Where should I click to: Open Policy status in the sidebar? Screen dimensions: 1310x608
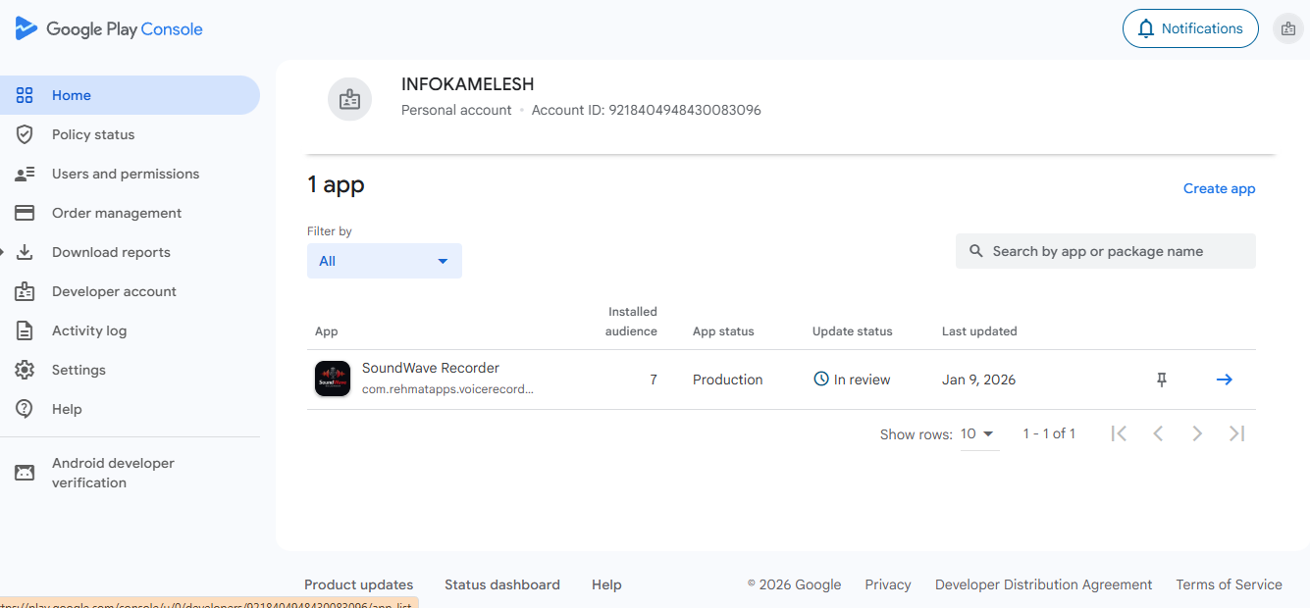pos(130,134)
